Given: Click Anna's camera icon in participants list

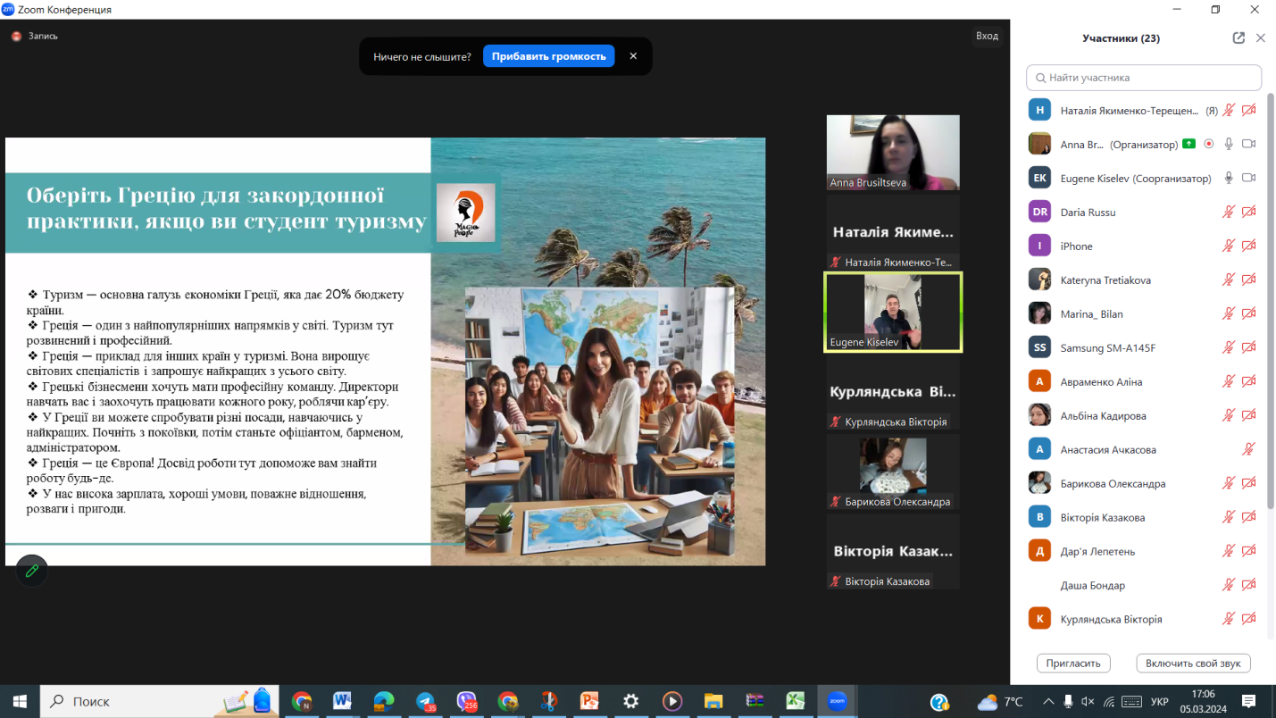Looking at the screenshot, I should pyautogui.click(x=1248, y=144).
